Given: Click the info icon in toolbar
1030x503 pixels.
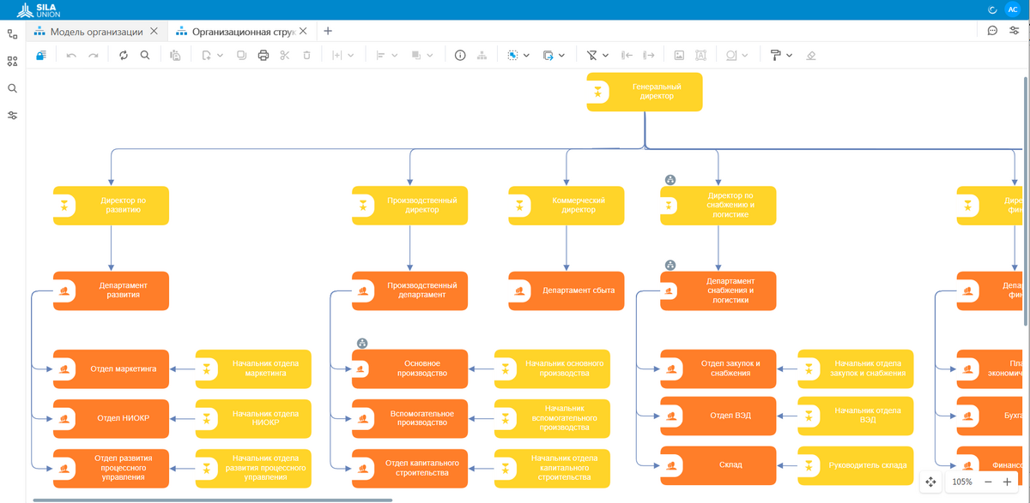Looking at the screenshot, I should coord(460,55).
